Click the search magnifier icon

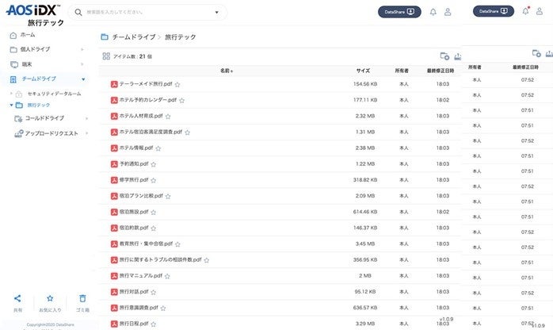pos(78,13)
